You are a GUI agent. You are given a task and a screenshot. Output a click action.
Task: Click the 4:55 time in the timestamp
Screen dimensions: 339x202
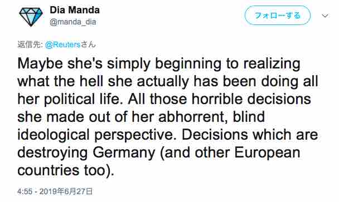coord(25,191)
